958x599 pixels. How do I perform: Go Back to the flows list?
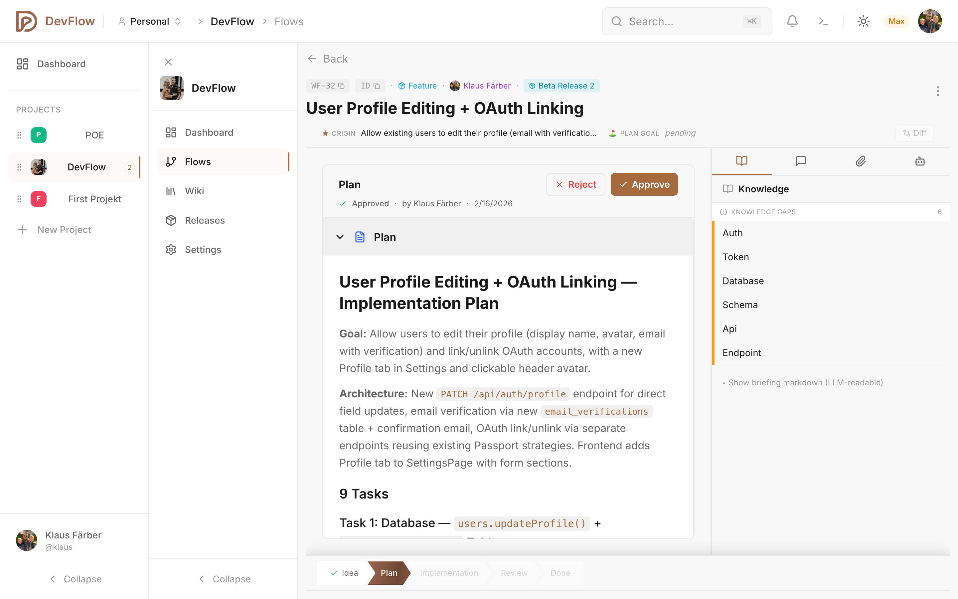327,59
